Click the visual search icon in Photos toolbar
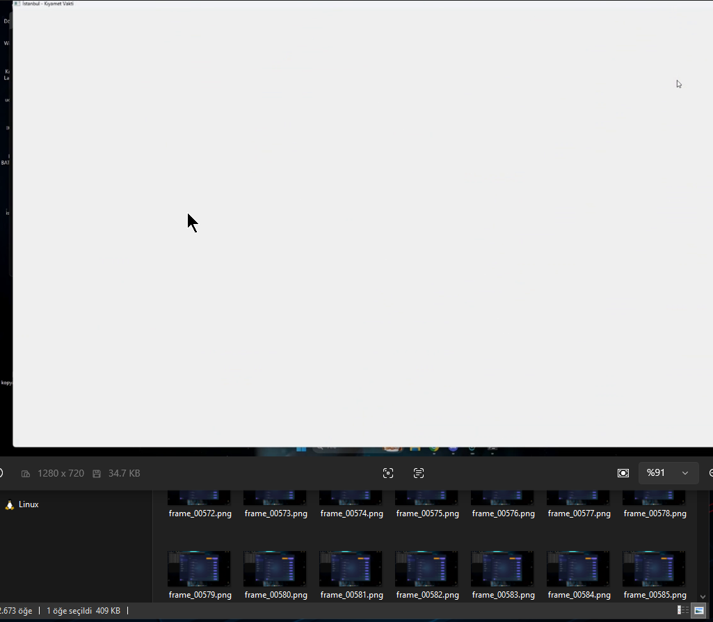The height and width of the screenshot is (622, 713). pos(388,473)
